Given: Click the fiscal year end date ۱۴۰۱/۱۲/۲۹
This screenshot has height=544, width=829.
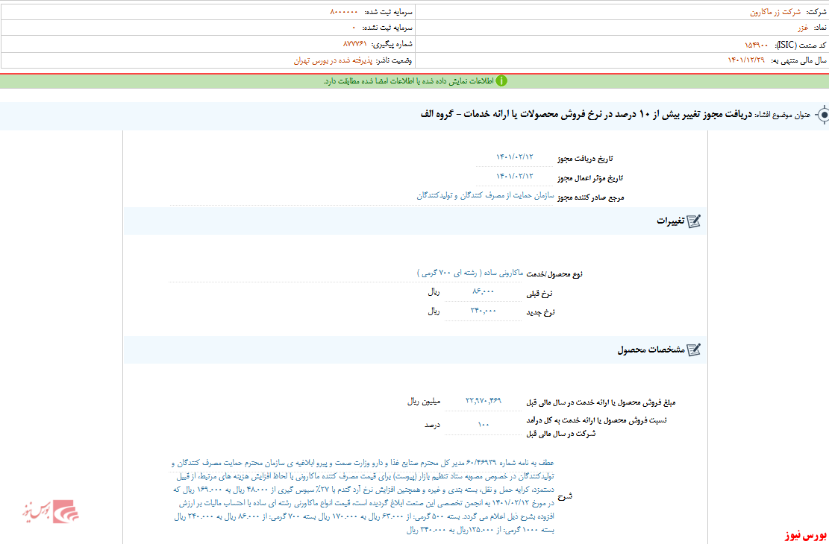Looking at the screenshot, I should (746, 61).
